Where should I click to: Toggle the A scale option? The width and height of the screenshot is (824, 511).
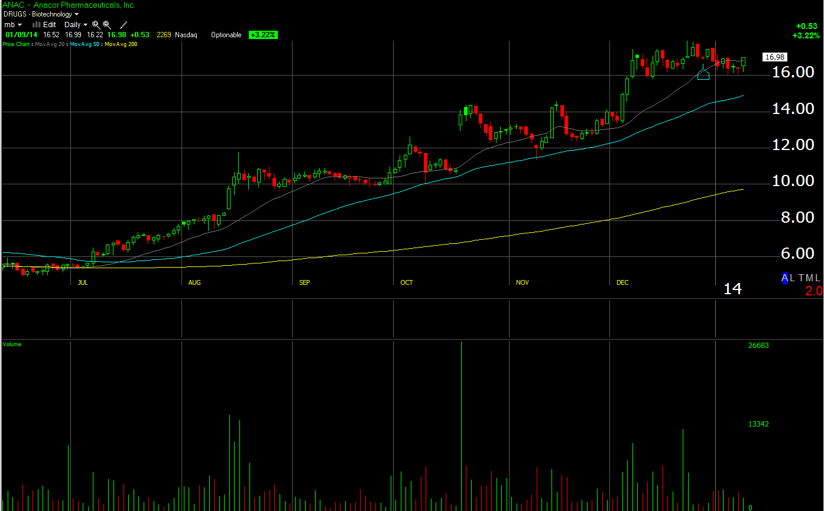click(x=785, y=278)
